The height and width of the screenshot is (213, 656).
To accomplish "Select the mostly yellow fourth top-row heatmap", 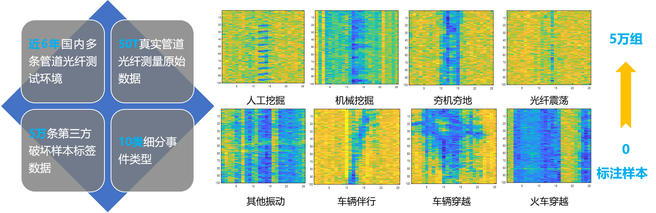I will click(x=548, y=47).
